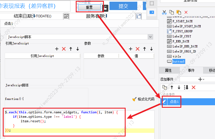Screen dimensions: 215x139
Task: Click the 参数 column header
Action: pos(101,56)
